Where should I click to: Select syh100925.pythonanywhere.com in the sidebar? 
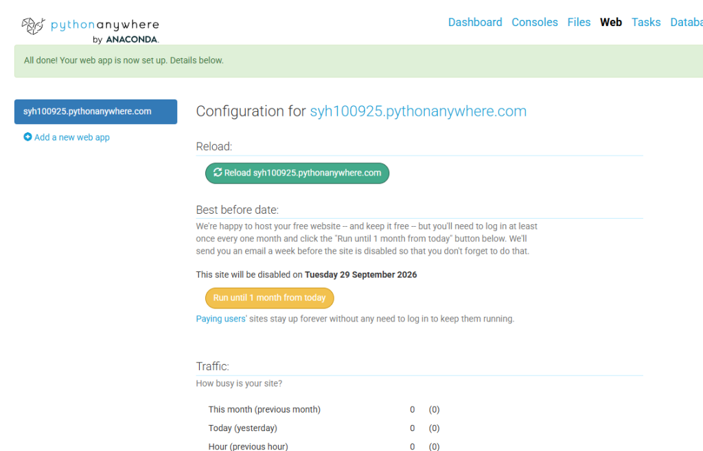(x=95, y=112)
